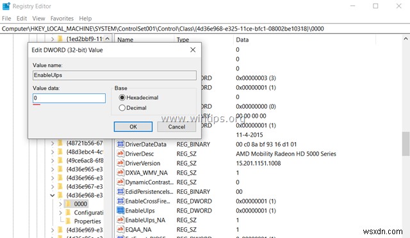Click the Value name field EnableUlps

(115, 75)
